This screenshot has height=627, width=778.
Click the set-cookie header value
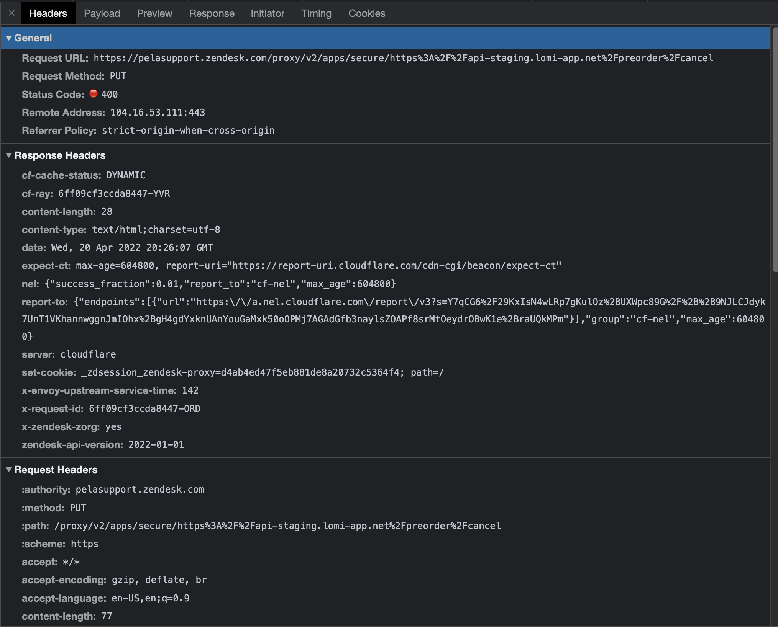[x=262, y=372]
